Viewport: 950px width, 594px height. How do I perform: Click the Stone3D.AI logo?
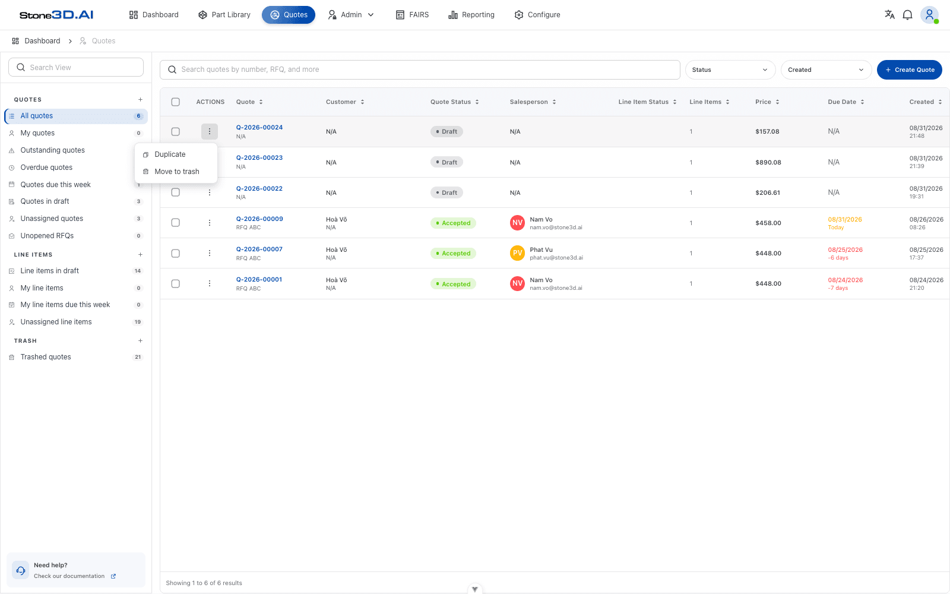(56, 15)
